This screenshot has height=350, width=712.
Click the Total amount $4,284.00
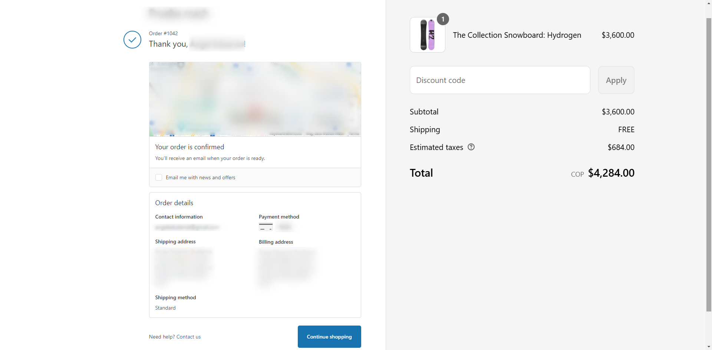point(612,173)
